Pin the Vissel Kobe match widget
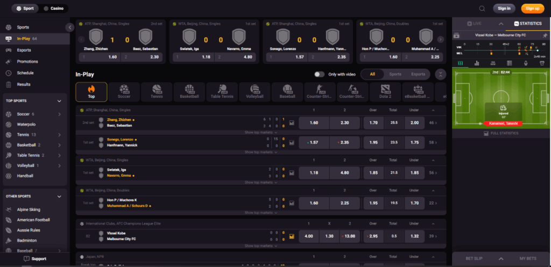This screenshot has width=551, height=267. point(545,35)
